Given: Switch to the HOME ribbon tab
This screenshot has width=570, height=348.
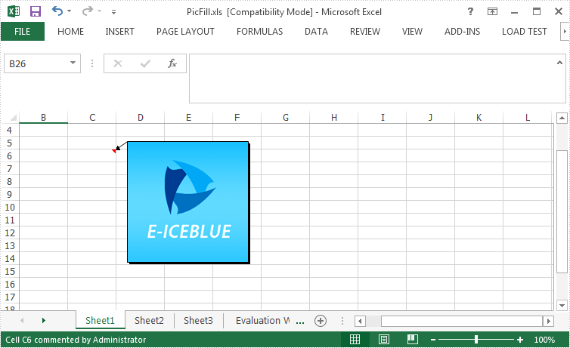Looking at the screenshot, I should (70, 32).
